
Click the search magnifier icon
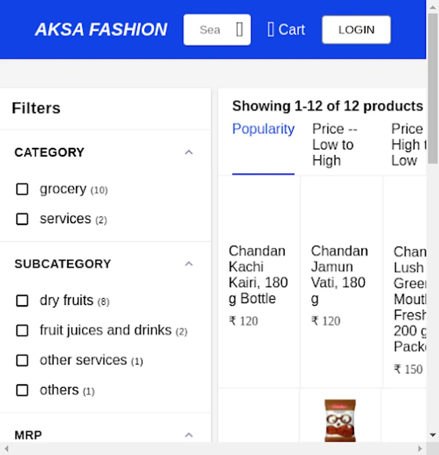click(x=239, y=30)
